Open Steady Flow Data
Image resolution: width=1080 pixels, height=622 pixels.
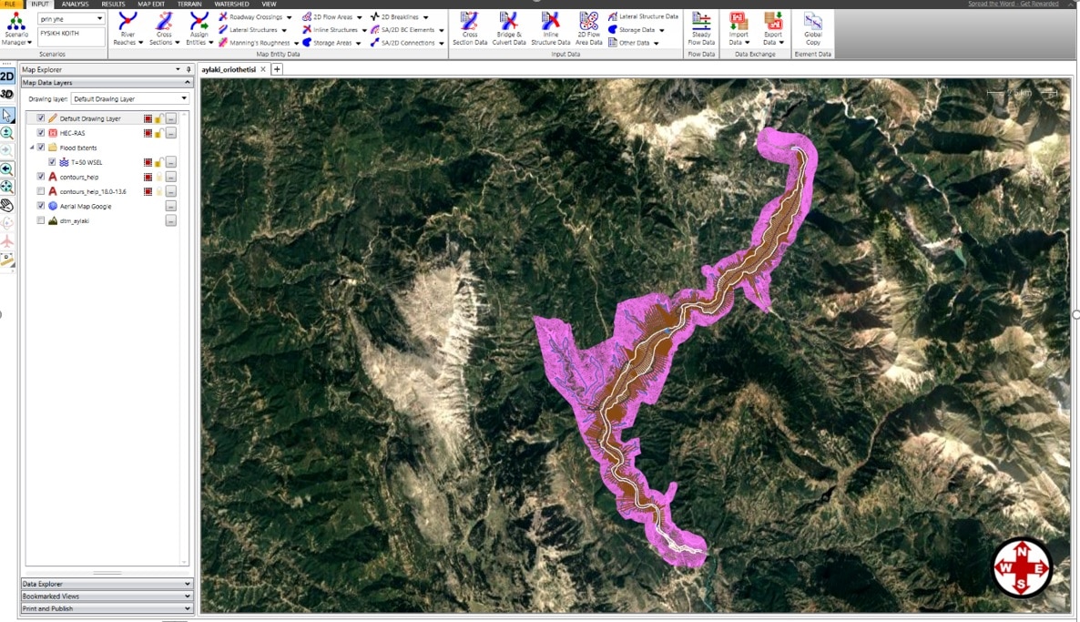701,29
